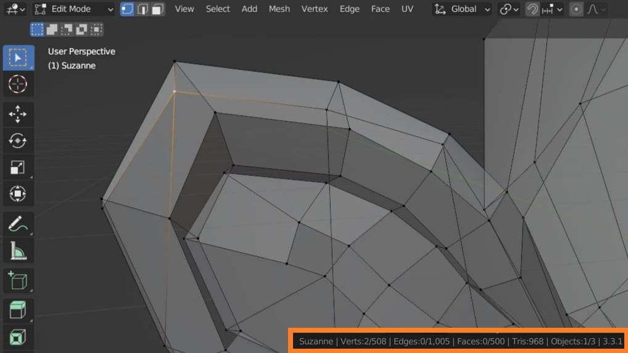Open the Select menu
628x353 pixels.
(x=218, y=9)
